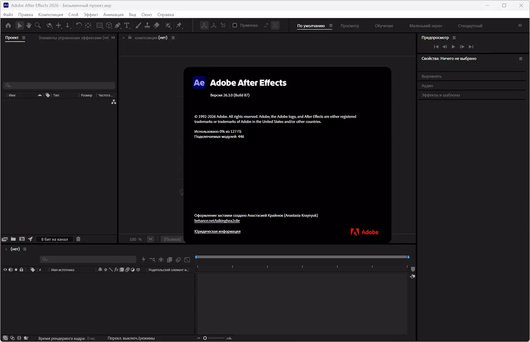This screenshot has width=530, height=342.
Task: Select the Rectangle shape tool
Action: tap(99, 25)
